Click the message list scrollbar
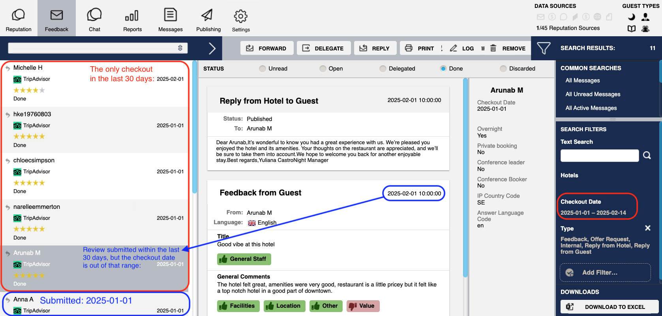Screen dimensions: 662x316 (x=194, y=127)
